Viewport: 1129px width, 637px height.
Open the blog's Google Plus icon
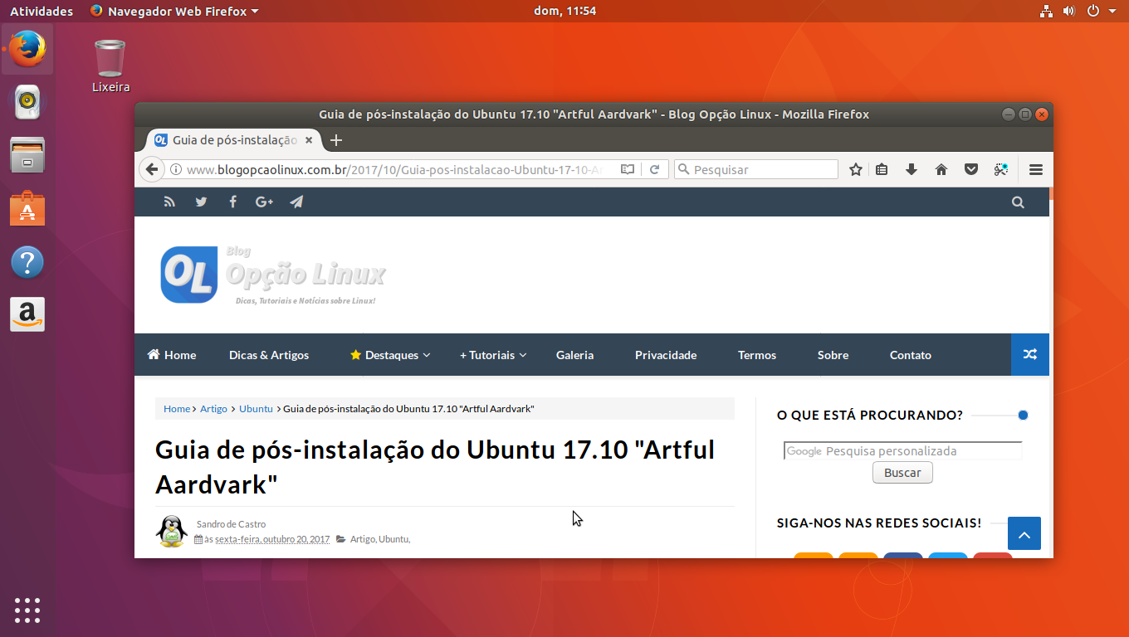(x=264, y=202)
